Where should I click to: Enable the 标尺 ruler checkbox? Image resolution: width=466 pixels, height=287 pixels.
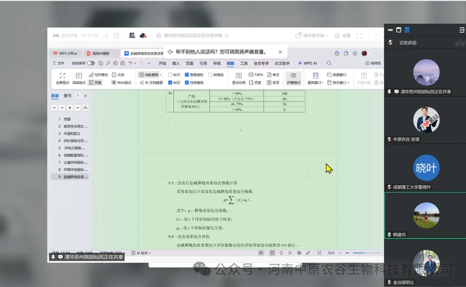pyautogui.click(x=170, y=75)
